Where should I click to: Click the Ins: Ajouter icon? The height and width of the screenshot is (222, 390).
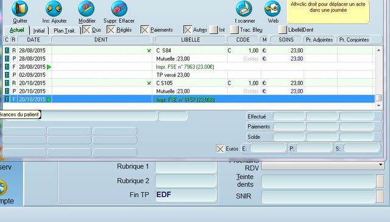(54, 9)
